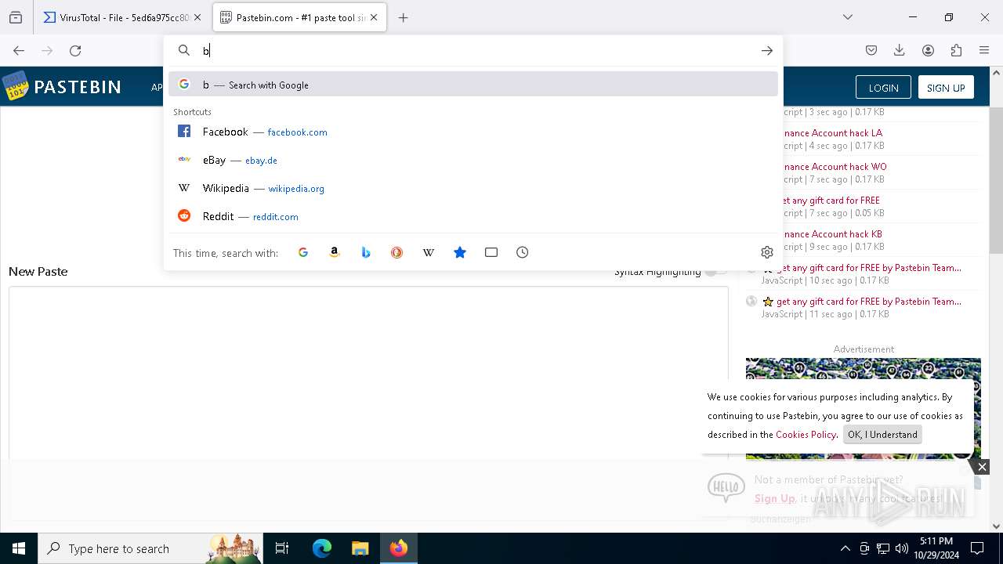This screenshot has height=564, width=1003.
Task: Search open tabs with the tabs icon
Action: point(491,252)
